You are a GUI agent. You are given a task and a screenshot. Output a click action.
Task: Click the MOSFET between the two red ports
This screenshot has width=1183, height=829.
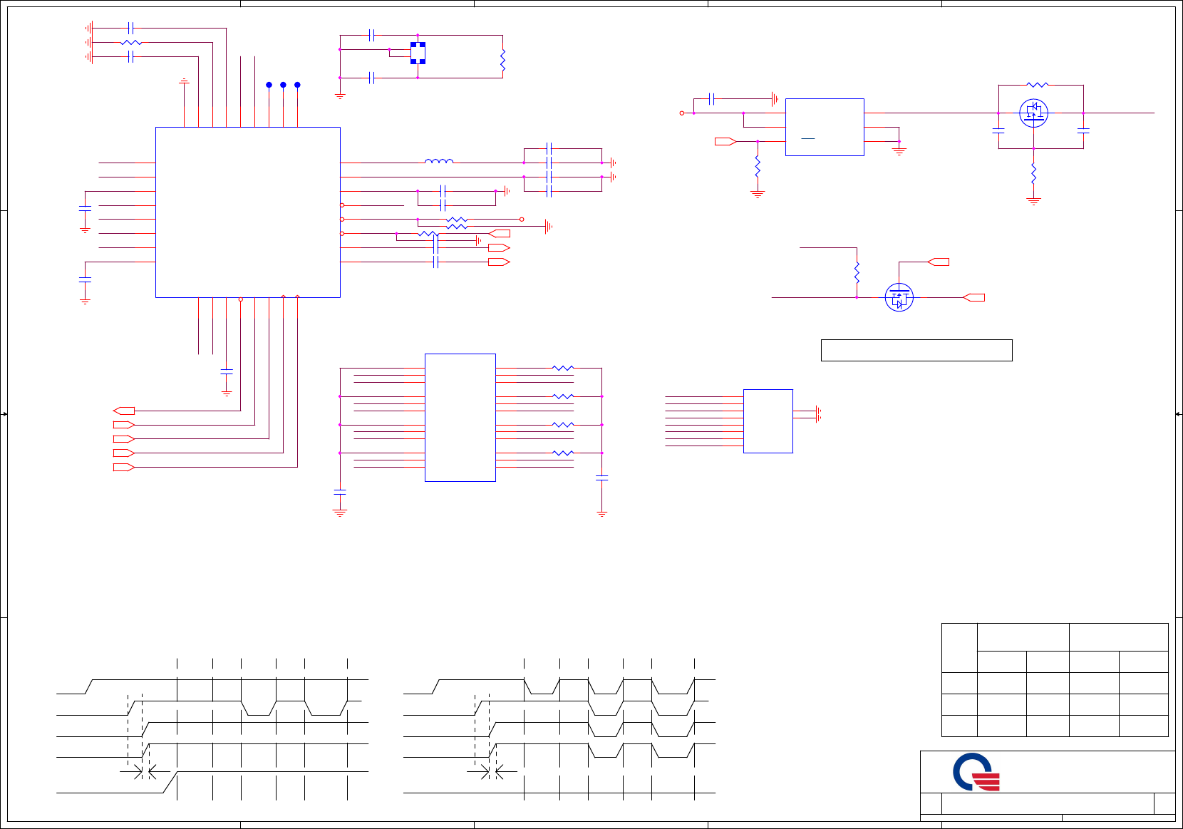[899, 297]
